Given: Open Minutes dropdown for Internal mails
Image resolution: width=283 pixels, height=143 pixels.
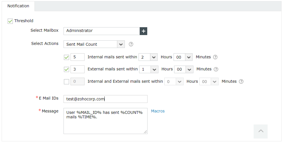Looking at the screenshot, I should point(183,57).
